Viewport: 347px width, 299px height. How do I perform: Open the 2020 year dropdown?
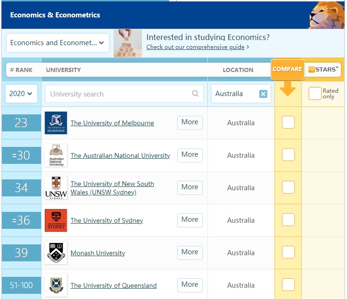21,94
